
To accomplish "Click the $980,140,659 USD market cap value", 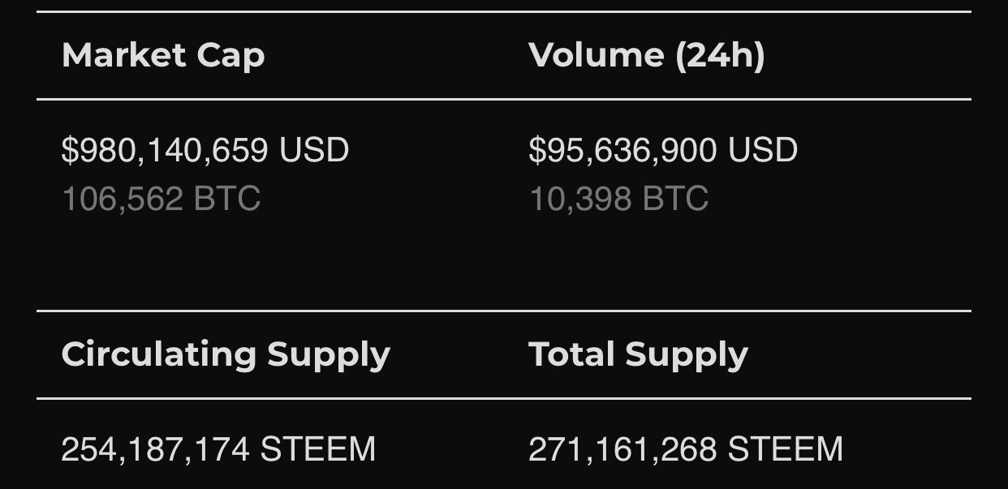I will [205, 150].
